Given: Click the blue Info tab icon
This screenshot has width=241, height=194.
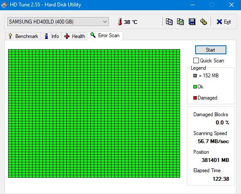Looking at the screenshot, I should (x=46, y=36).
